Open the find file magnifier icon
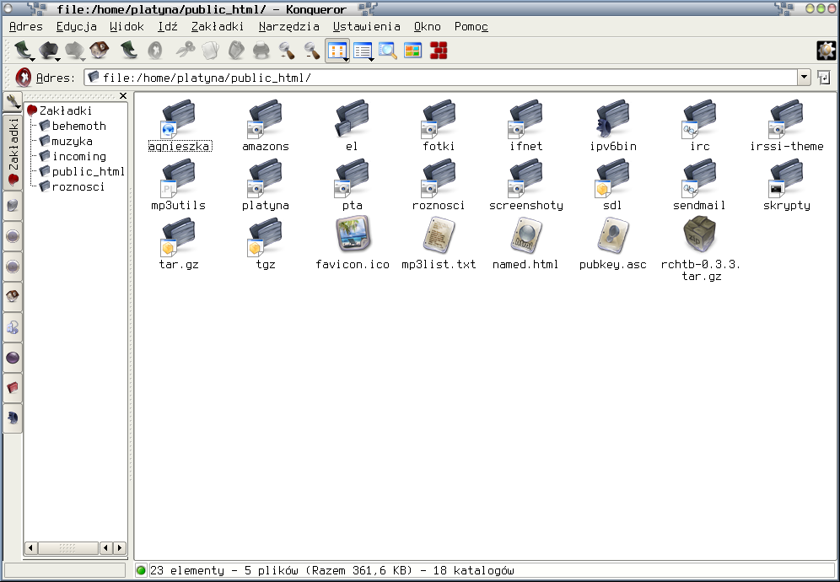This screenshot has width=840, height=582. (x=387, y=51)
